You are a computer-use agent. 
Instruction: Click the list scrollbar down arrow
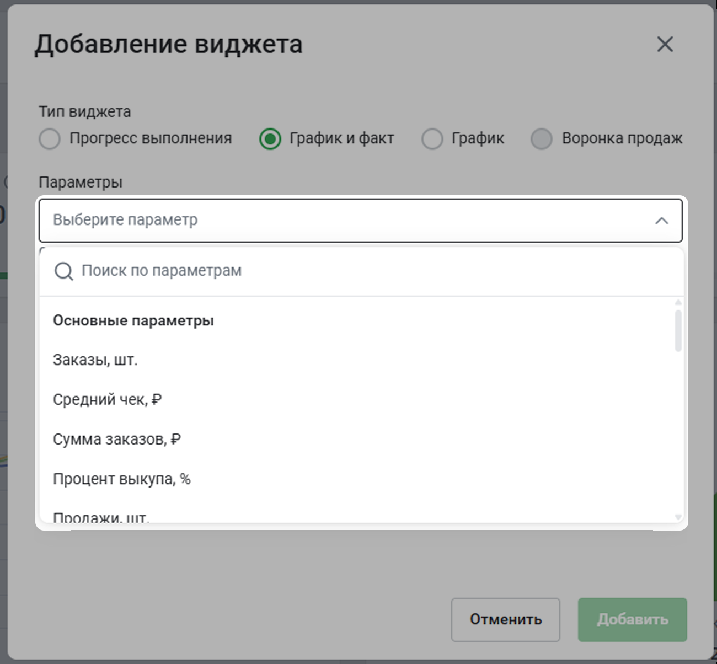tap(678, 517)
